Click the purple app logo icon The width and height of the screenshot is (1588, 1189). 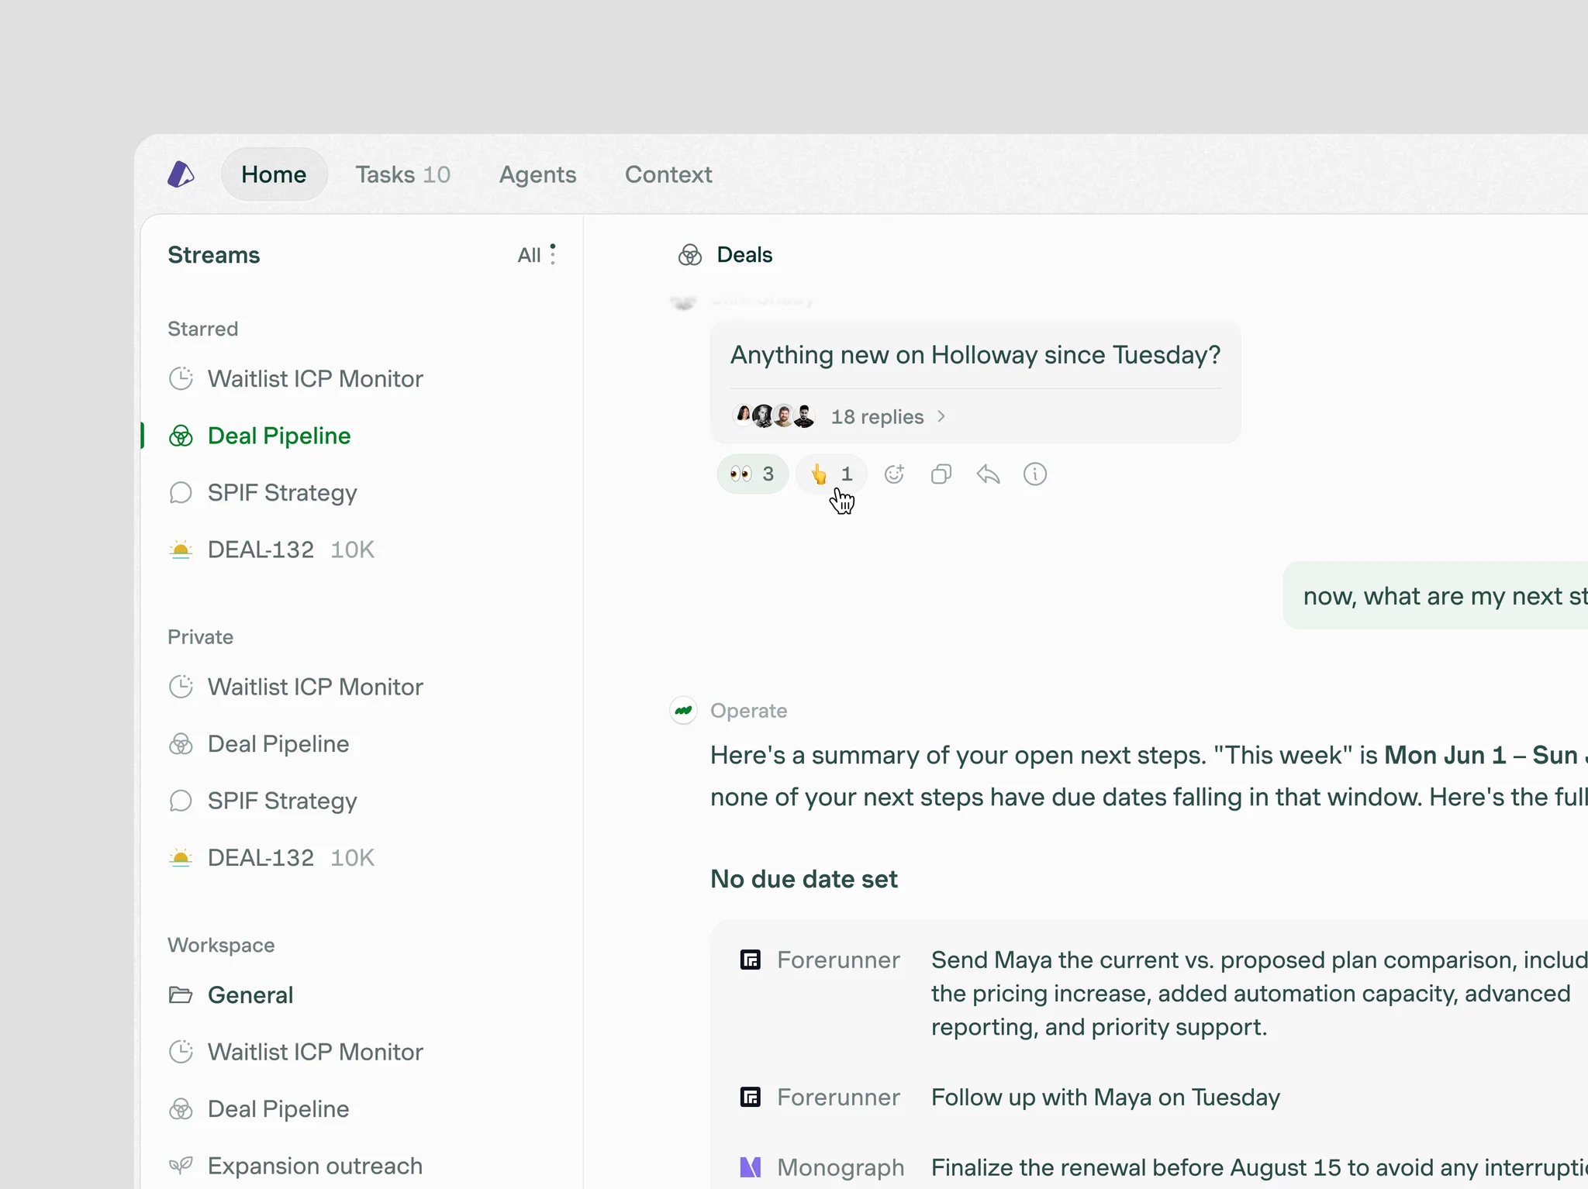tap(181, 174)
